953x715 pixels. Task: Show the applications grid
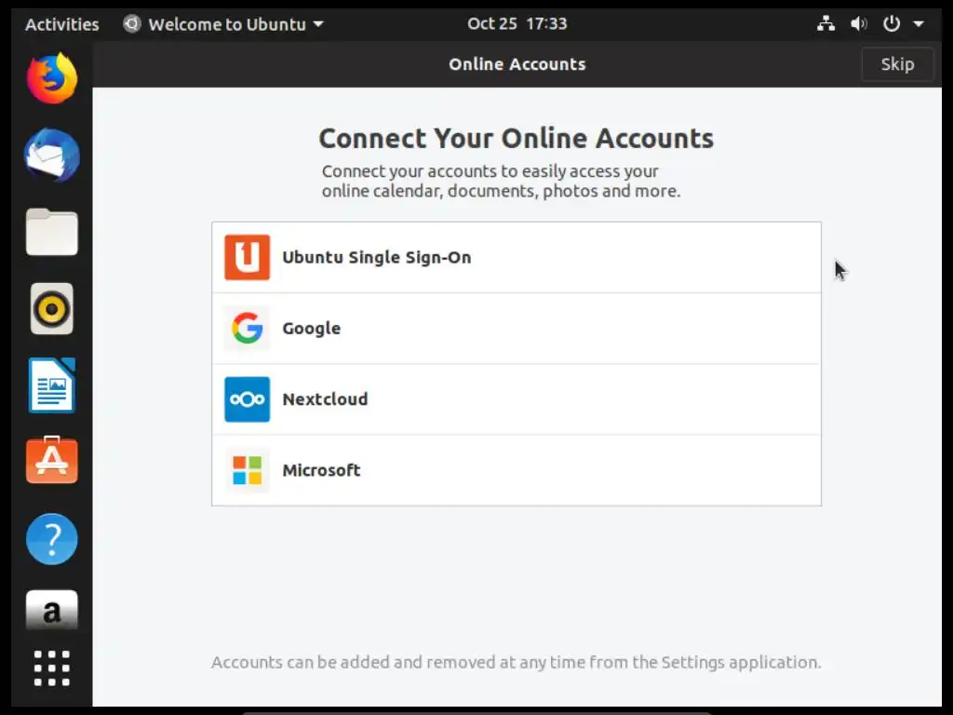pyautogui.click(x=51, y=668)
